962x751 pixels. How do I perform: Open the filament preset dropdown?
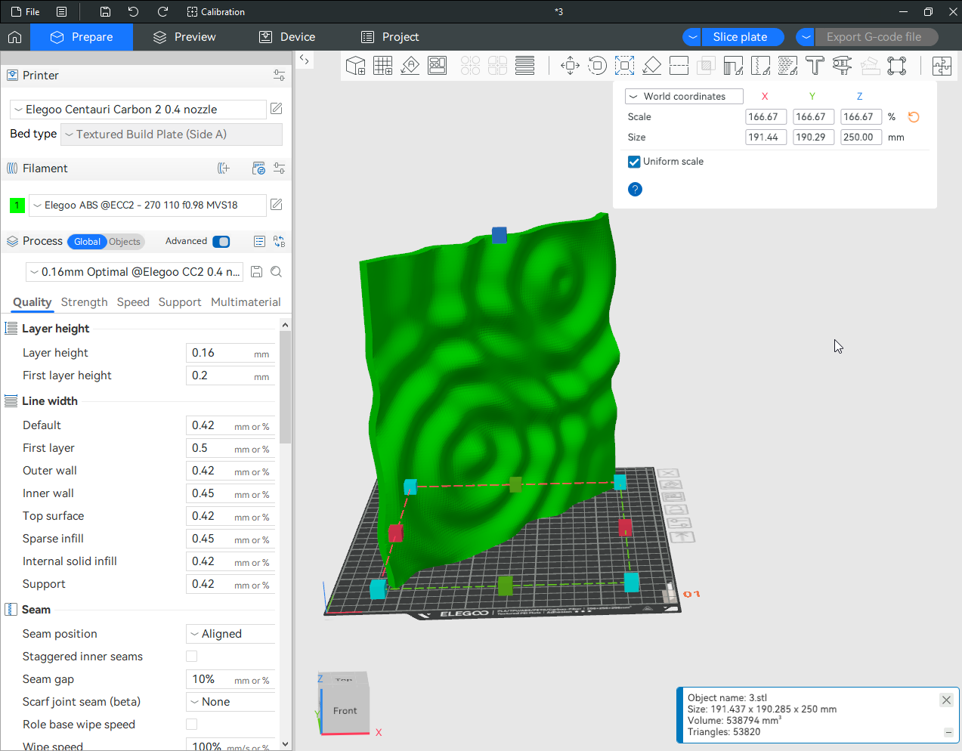click(x=147, y=205)
